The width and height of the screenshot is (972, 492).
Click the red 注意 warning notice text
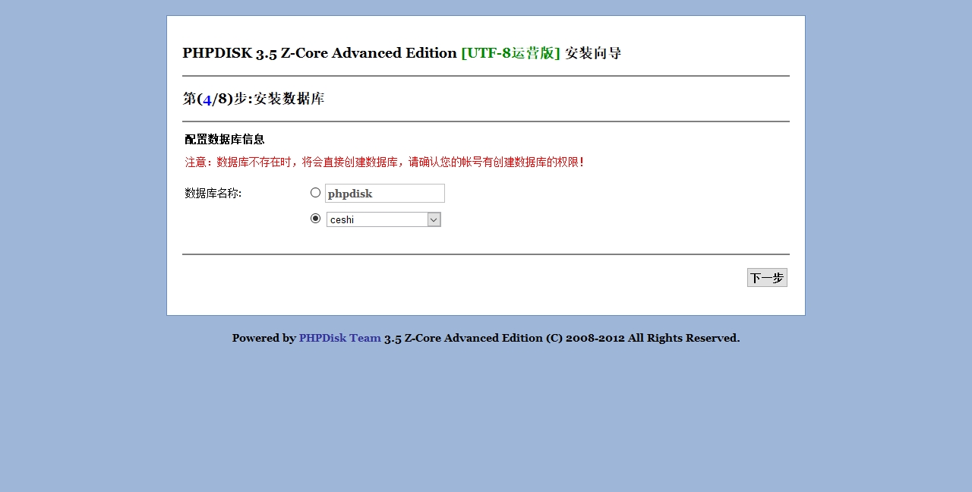pyautogui.click(x=384, y=162)
